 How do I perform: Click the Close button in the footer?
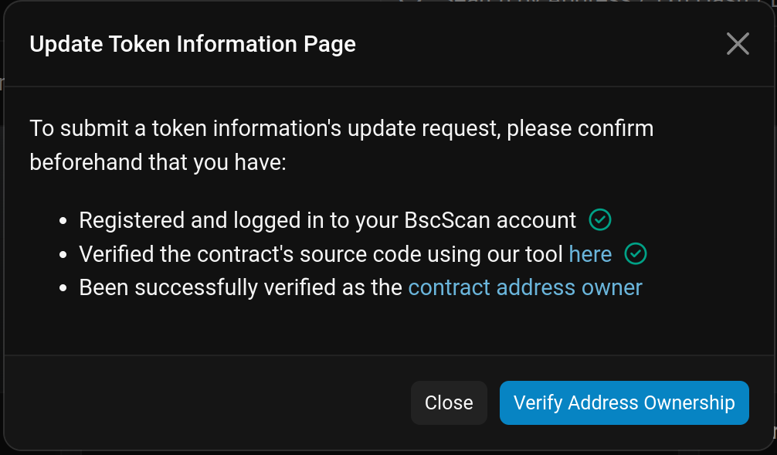[x=449, y=402]
